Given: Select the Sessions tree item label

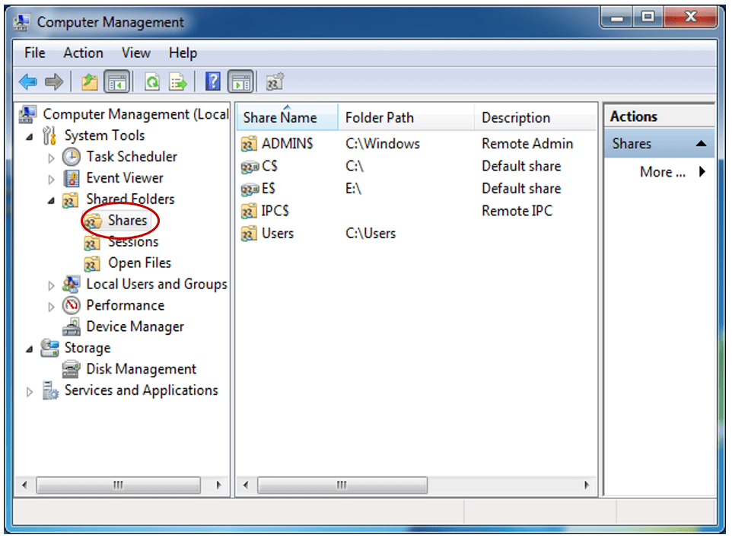Looking at the screenshot, I should (x=133, y=242).
